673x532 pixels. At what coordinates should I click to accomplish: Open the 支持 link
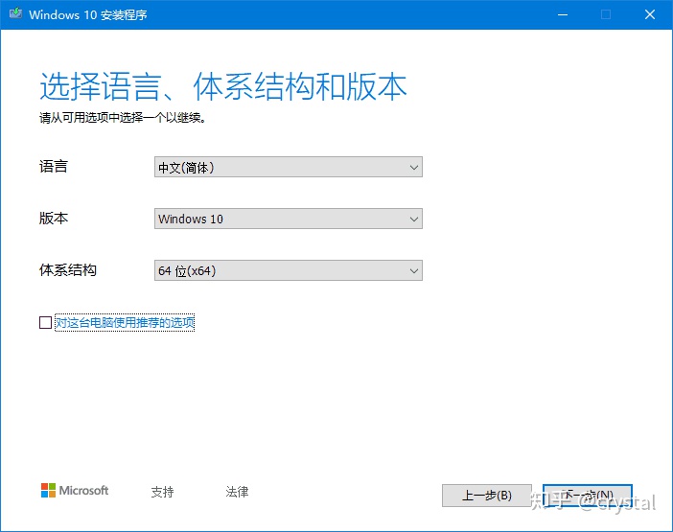pyautogui.click(x=162, y=492)
